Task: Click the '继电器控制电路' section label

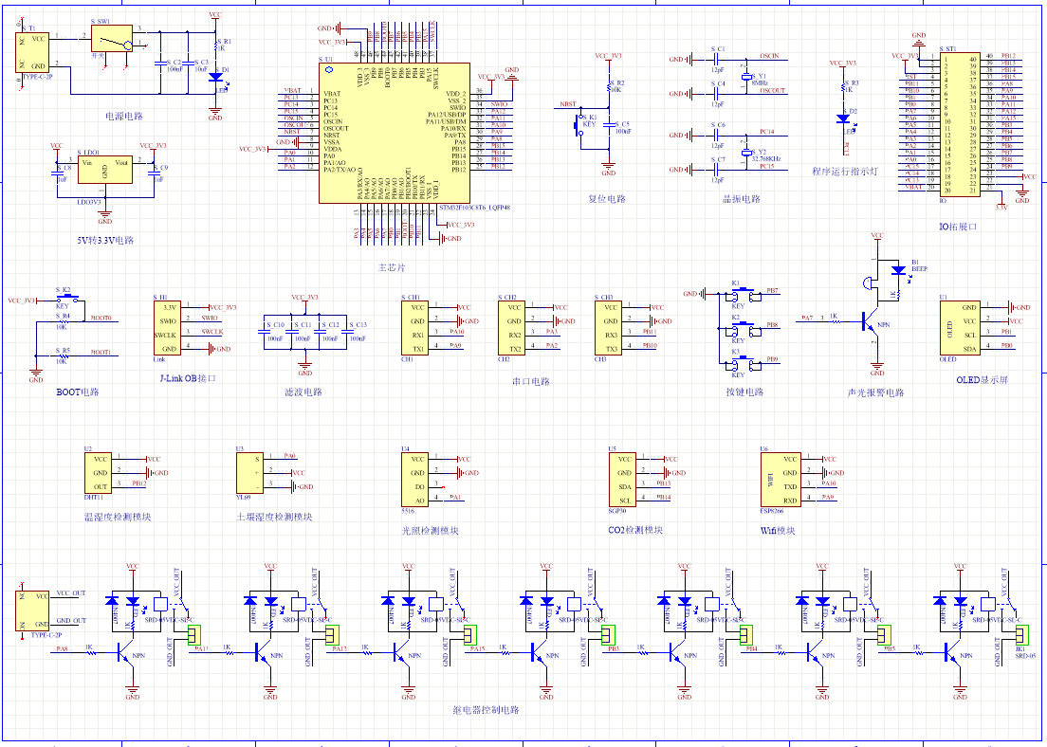Action: pyautogui.click(x=487, y=710)
